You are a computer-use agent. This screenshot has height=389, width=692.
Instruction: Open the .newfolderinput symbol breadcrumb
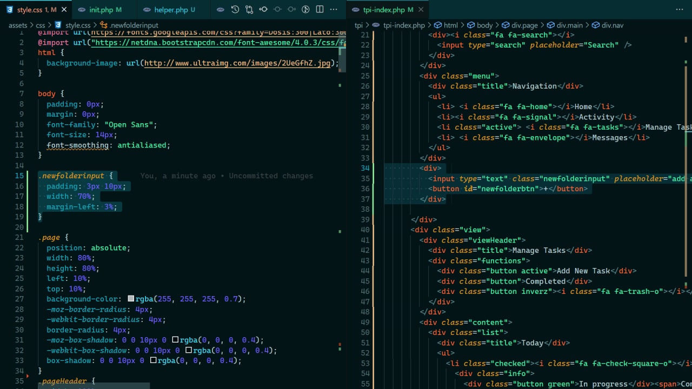pyautogui.click(x=134, y=25)
